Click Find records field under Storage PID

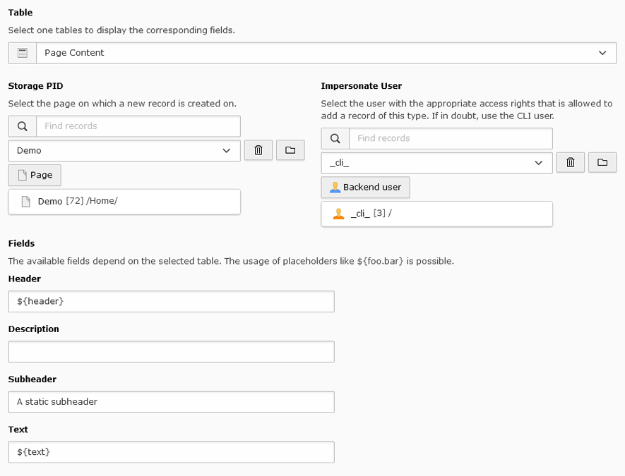click(x=138, y=126)
